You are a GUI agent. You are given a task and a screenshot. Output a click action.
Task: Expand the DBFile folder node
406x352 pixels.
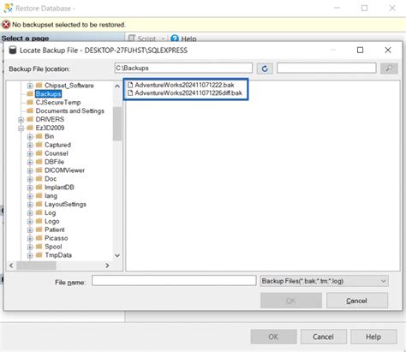[30, 162]
